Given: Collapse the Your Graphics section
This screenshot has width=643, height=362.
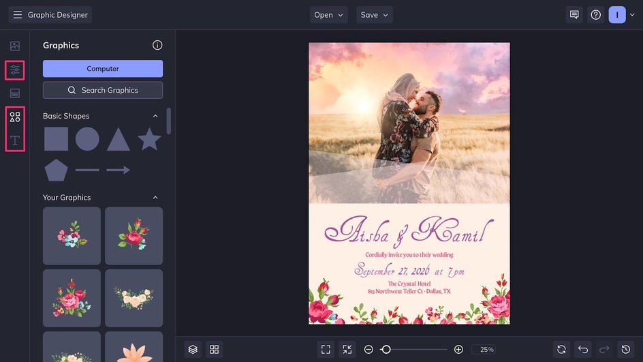Looking at the screenshot, I should (155, 198).
